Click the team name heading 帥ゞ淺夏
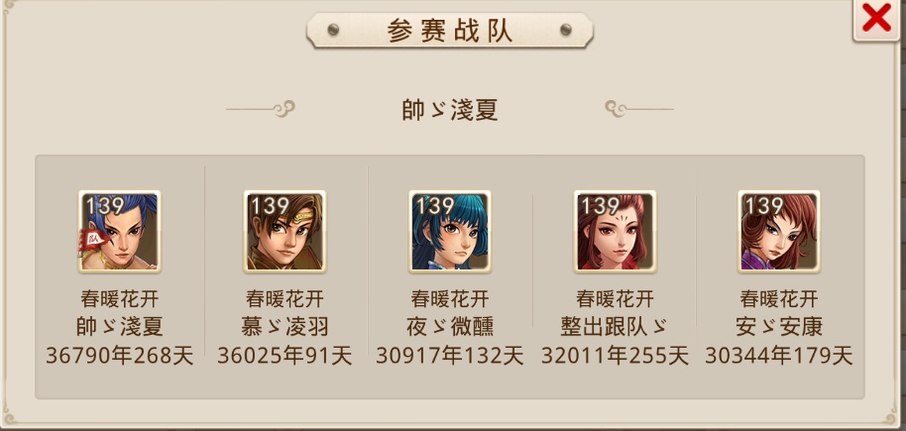This screenshot has width=906, height=431. [450, 110]
